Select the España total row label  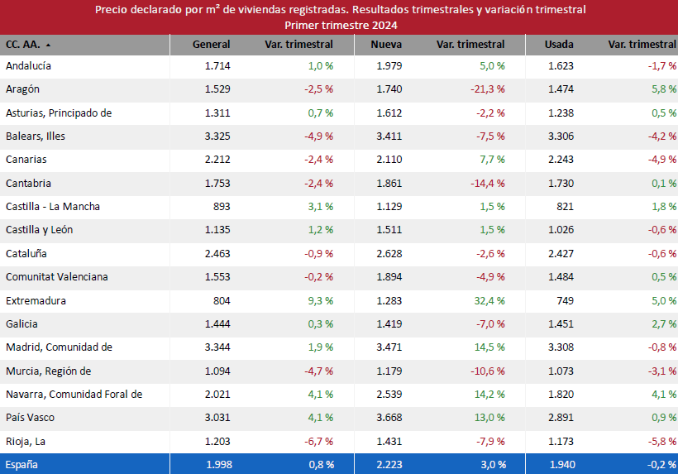click(21, 465)
